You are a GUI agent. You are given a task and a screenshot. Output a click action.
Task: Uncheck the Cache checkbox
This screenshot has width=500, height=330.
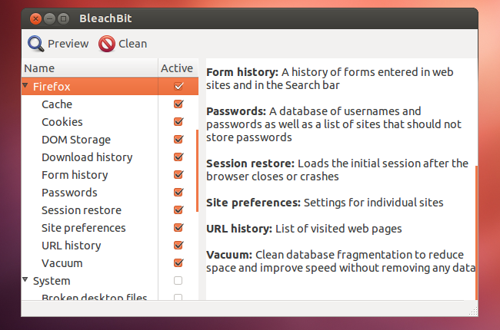[x=178, y=104]
